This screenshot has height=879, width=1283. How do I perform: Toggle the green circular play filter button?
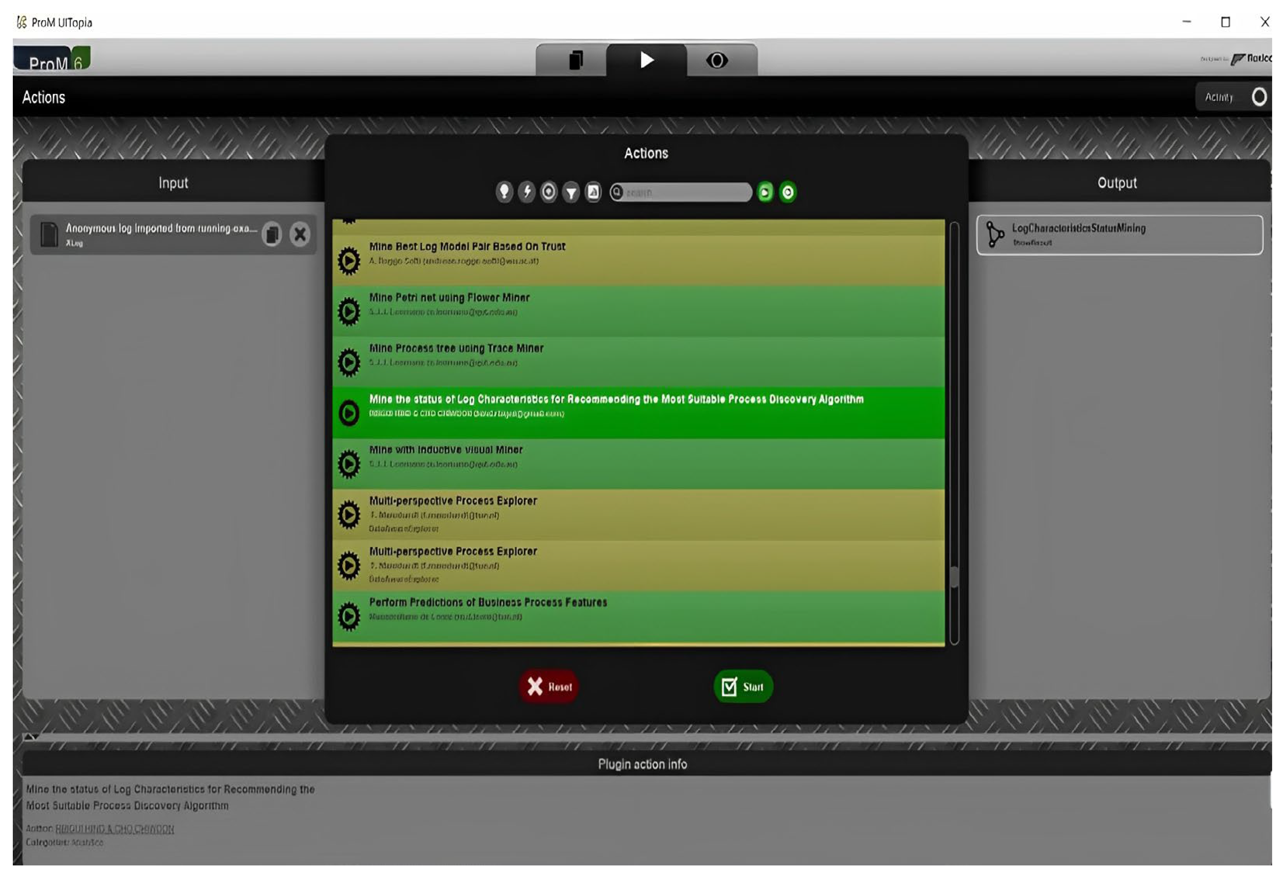(x=788, y=192)
